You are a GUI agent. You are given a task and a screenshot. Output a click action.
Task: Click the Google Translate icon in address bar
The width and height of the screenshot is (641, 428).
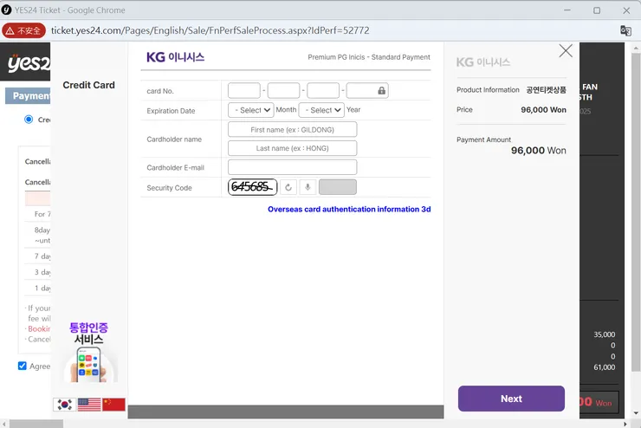tap(625, 30)
